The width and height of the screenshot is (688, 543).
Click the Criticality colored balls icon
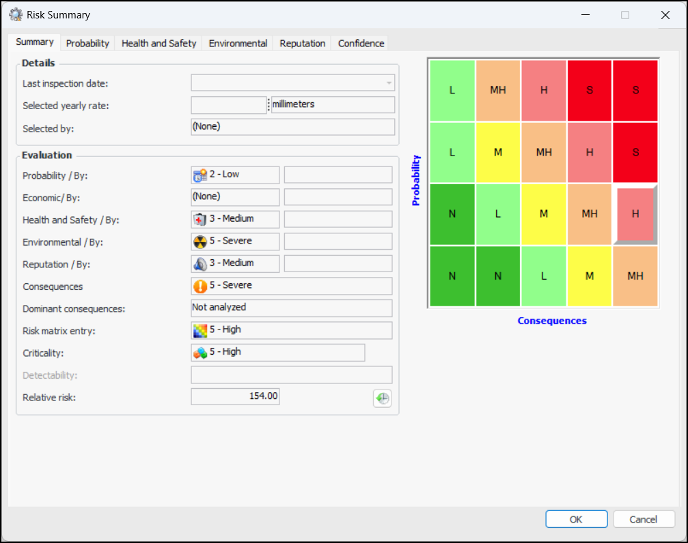[x=200, y=353]
